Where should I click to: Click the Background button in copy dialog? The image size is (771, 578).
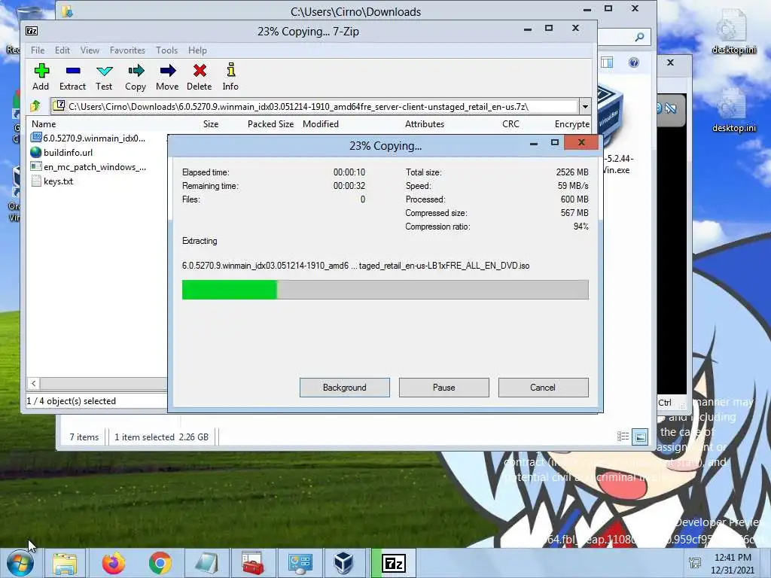(x=345, y=388)
